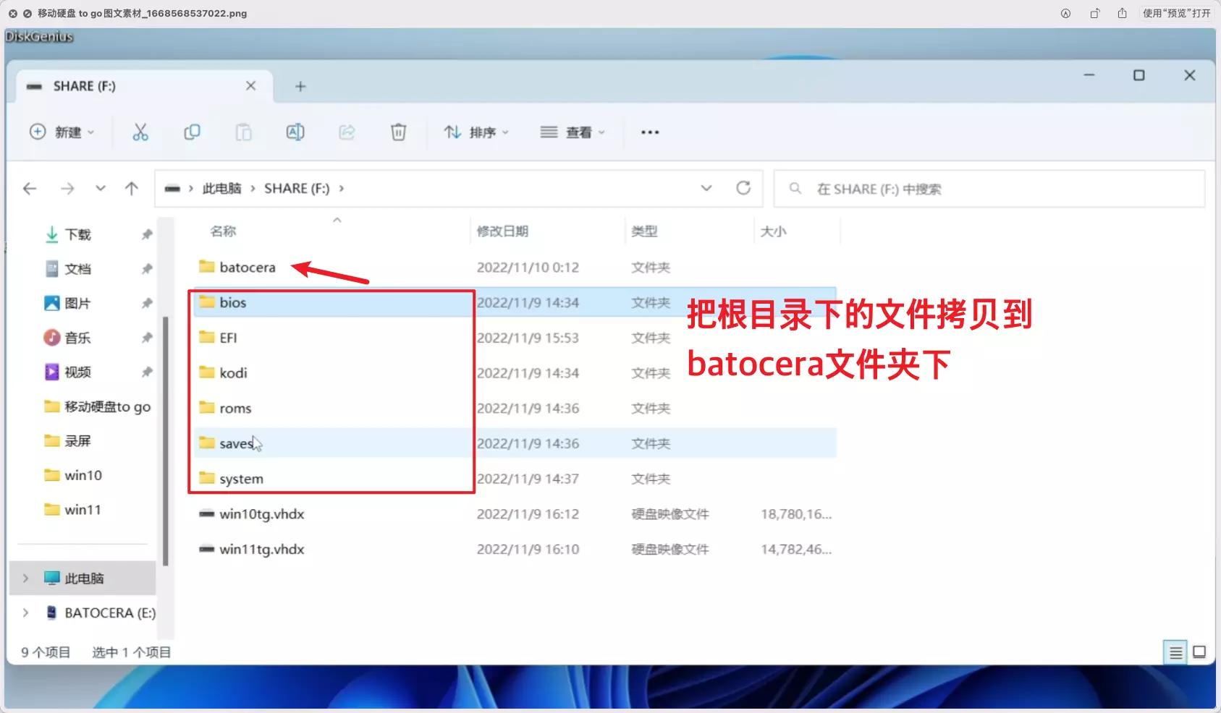This screenshot has height=713, width=1221.
Task: Click the 新建 button to create new item
Action: (62, 132)
